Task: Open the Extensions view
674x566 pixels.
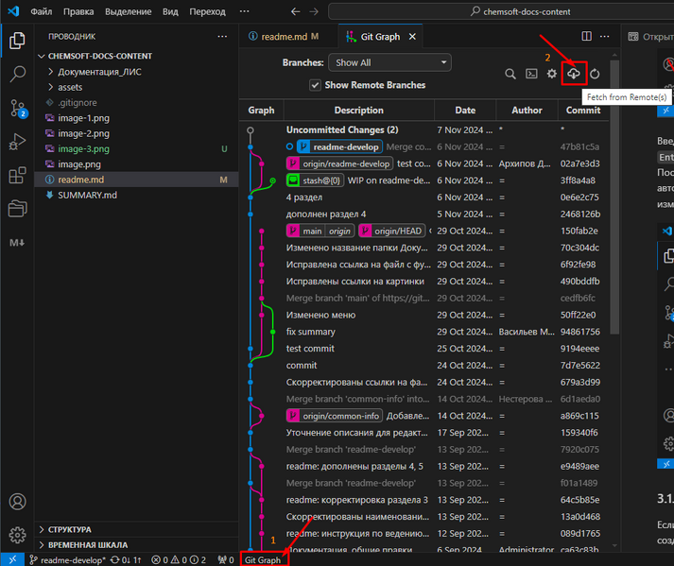Action: pyautogui.click(x=17, y=176)
